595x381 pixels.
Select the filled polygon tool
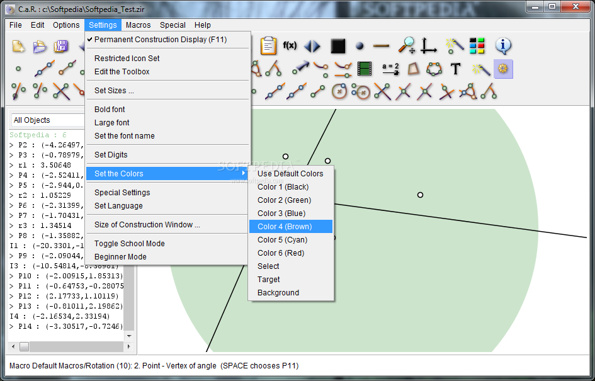click(x=414, y=69)
